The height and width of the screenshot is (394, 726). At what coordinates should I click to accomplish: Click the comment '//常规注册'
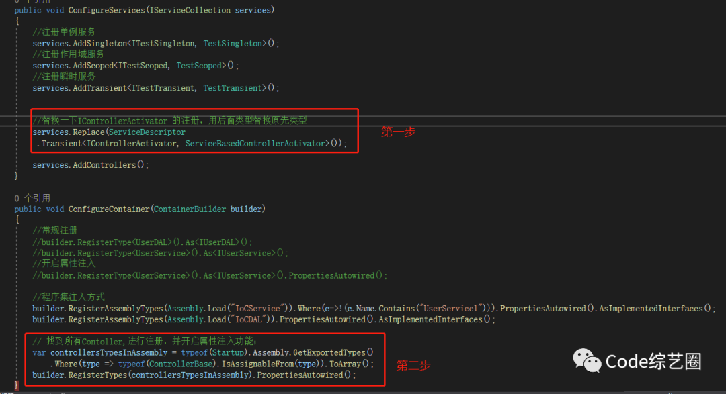point(54,230)
